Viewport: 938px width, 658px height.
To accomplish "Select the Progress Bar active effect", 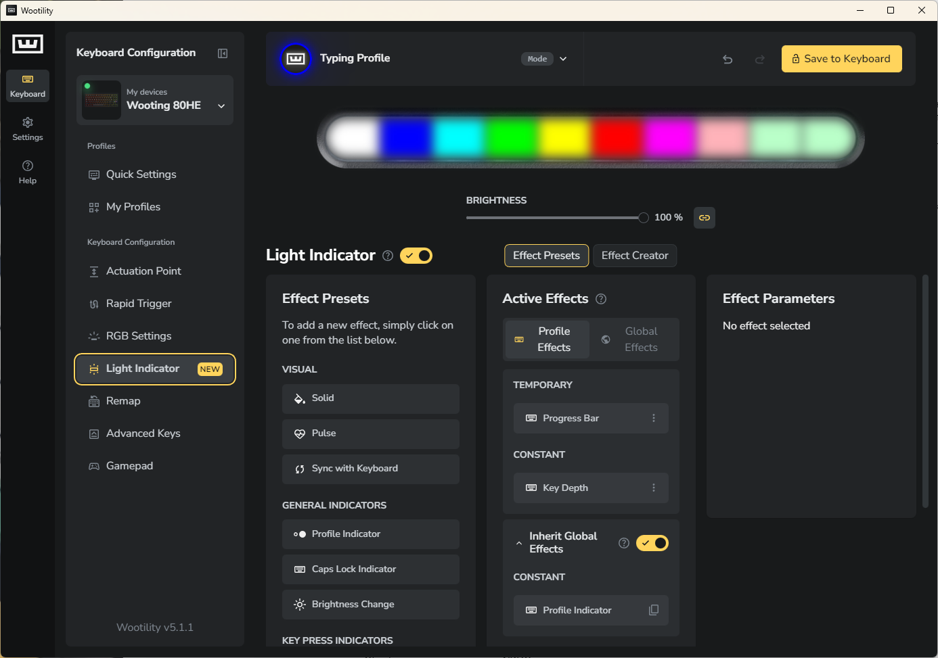I will pyautogui.click(x=591, y=418).
